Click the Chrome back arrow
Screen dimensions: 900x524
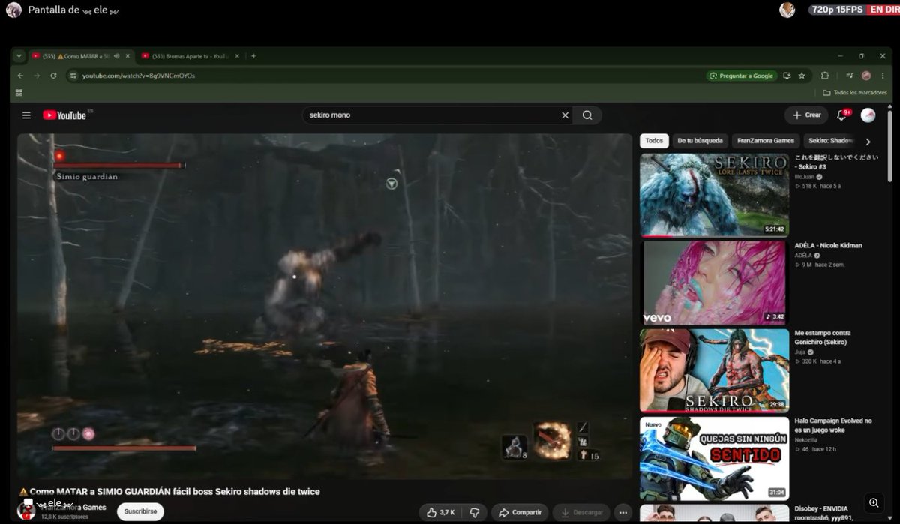click(20, 76)
